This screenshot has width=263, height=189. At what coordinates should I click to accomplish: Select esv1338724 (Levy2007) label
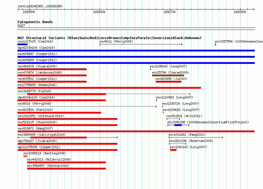(181, 104)
